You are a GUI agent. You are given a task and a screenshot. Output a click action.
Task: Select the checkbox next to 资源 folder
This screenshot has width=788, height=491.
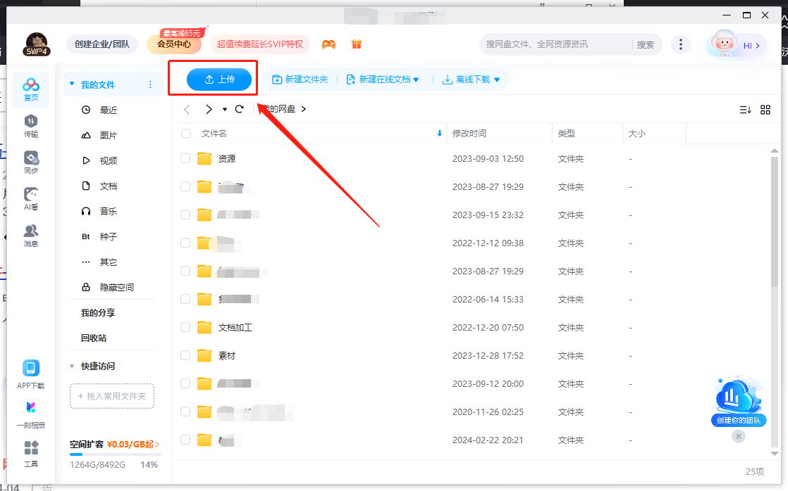pyautogui.click(x=185, y=158)
